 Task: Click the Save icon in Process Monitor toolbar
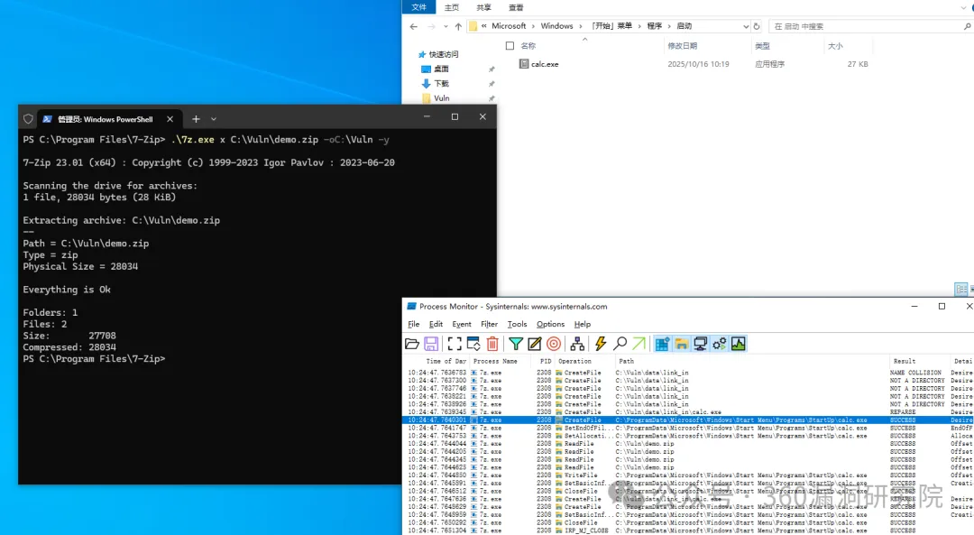pyautogui.click(x=431, y=344)
